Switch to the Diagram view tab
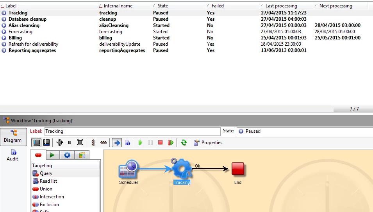The height and width of the screenshot is (212, 373). click(x=13, y=137)
